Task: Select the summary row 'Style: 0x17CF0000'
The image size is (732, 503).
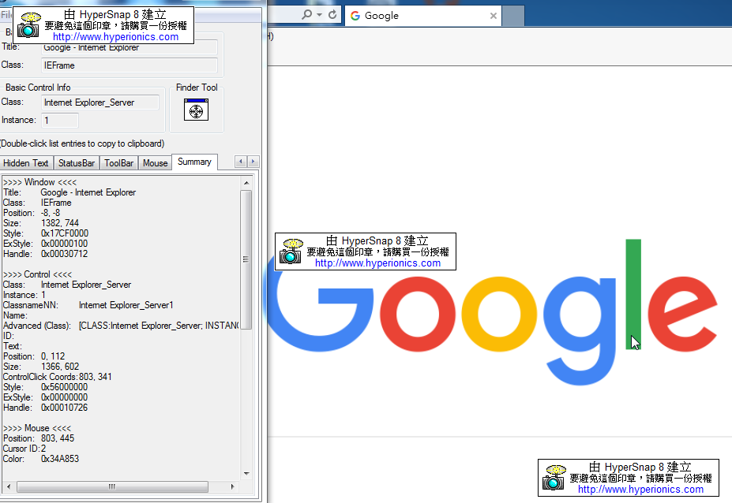Action: 46,233
